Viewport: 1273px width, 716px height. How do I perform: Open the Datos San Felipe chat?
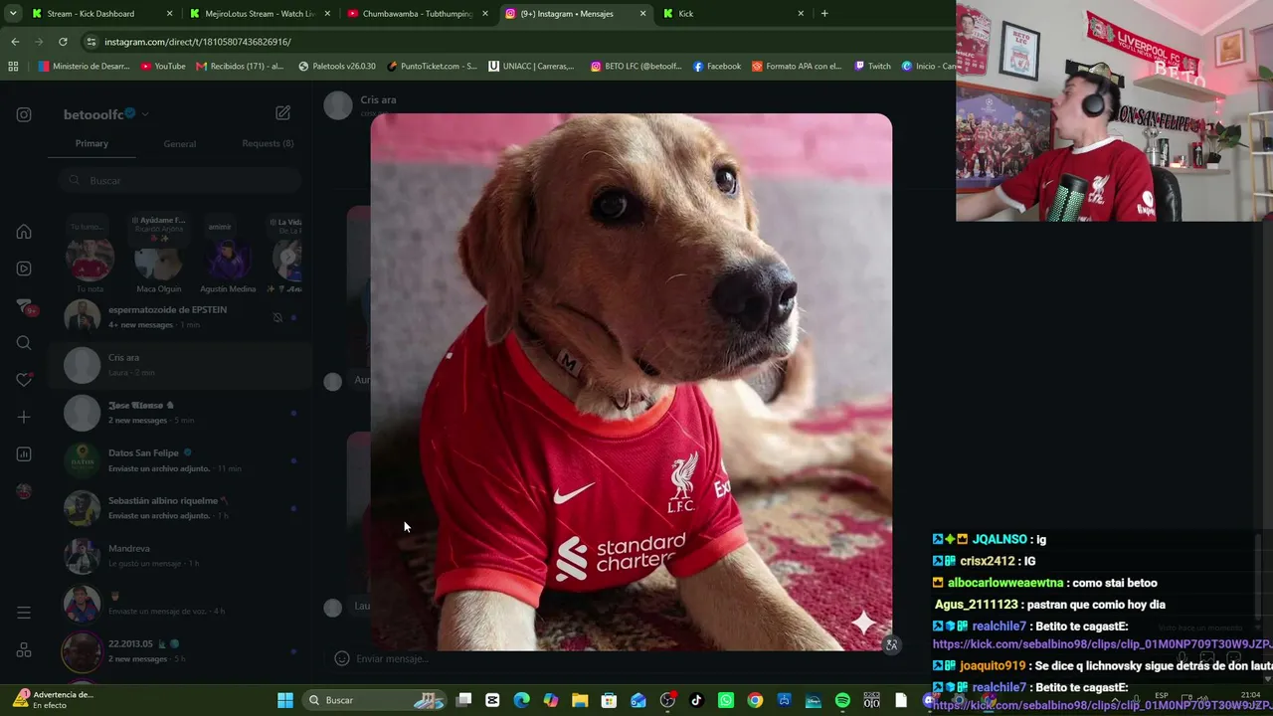pyautogui.click(x=179, y=460)
